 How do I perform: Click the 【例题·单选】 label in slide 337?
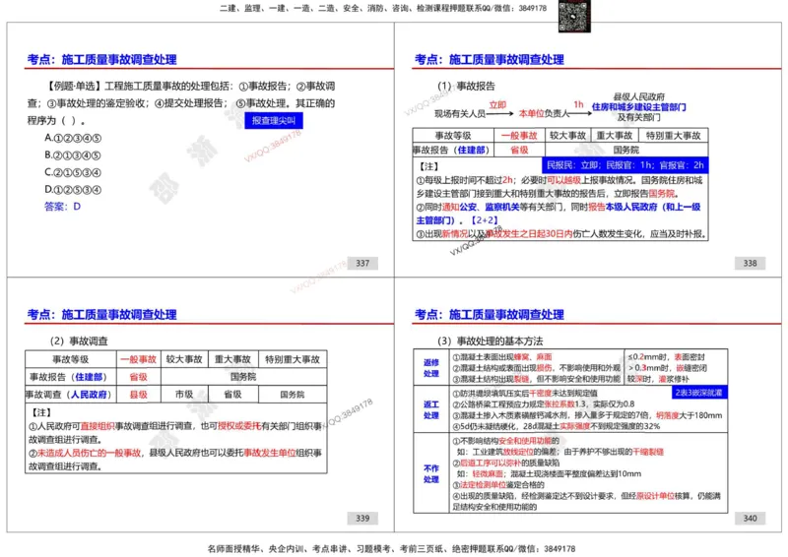click(x=73, y=86)
